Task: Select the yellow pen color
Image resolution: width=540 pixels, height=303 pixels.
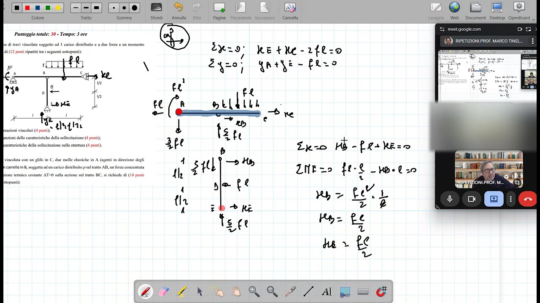Action: click(x=58, y=8)
